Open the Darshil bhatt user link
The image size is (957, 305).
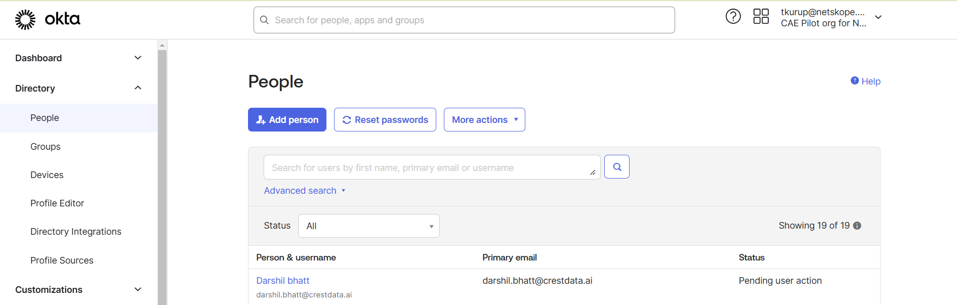tap(283, 281)
